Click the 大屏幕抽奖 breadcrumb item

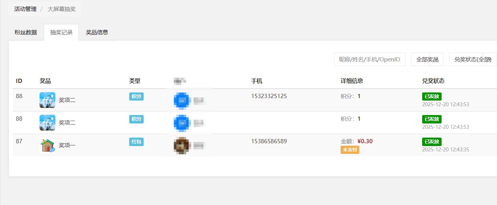pos(62,9)
